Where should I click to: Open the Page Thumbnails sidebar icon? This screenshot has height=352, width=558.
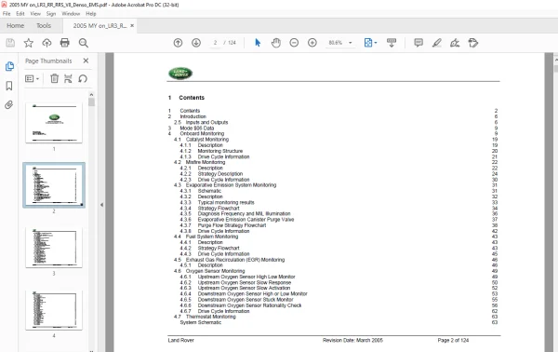point(9,66)
